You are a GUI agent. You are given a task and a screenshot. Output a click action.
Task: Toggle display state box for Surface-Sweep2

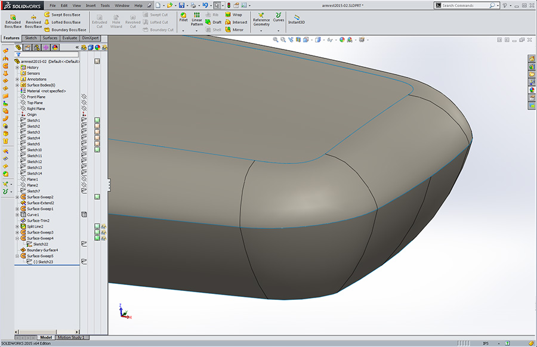click(97, 197)
